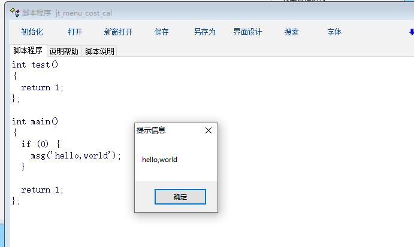Click the int main() line in editor
This screenshot has width=414, height=247.
(35, 121)
